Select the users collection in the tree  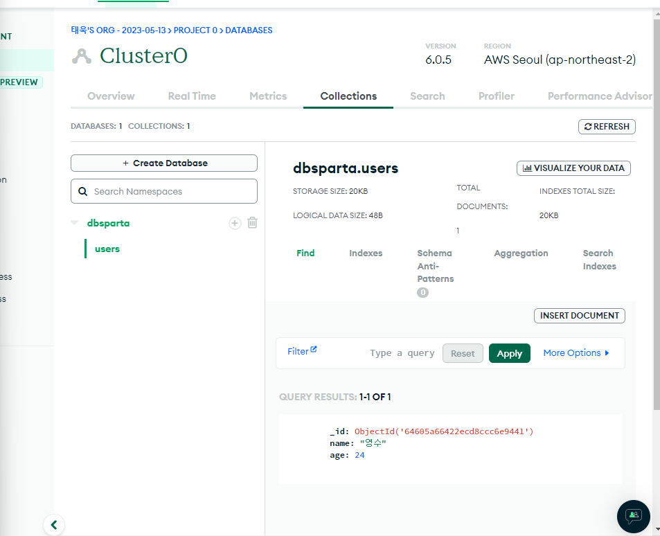tap(107, 249)
